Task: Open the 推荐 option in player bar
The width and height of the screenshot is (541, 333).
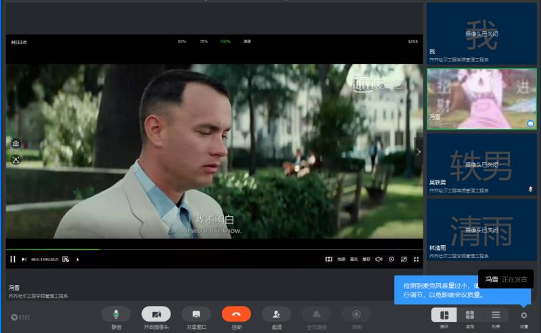Action: click(x=366, y=259)
